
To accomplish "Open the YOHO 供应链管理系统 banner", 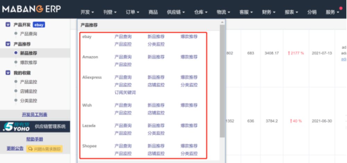I will [35, 127].
